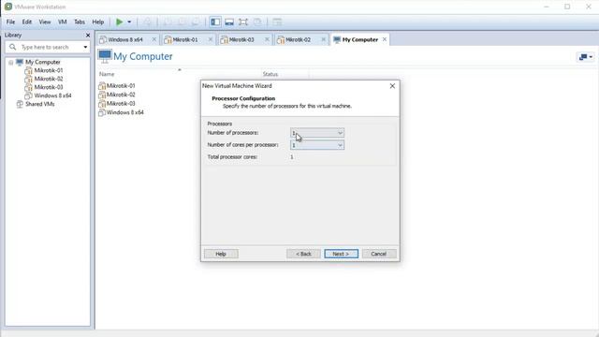
Task: Open the view mode dropdown at top right
Action: 586,57
